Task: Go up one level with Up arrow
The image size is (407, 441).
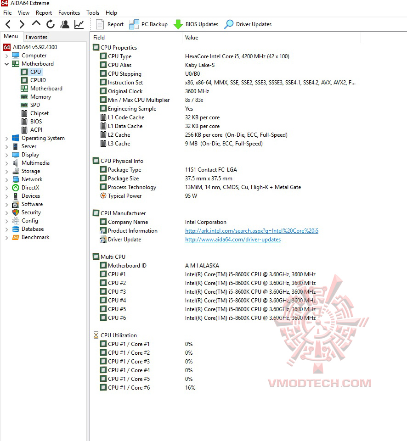Action: click(36, 23)
